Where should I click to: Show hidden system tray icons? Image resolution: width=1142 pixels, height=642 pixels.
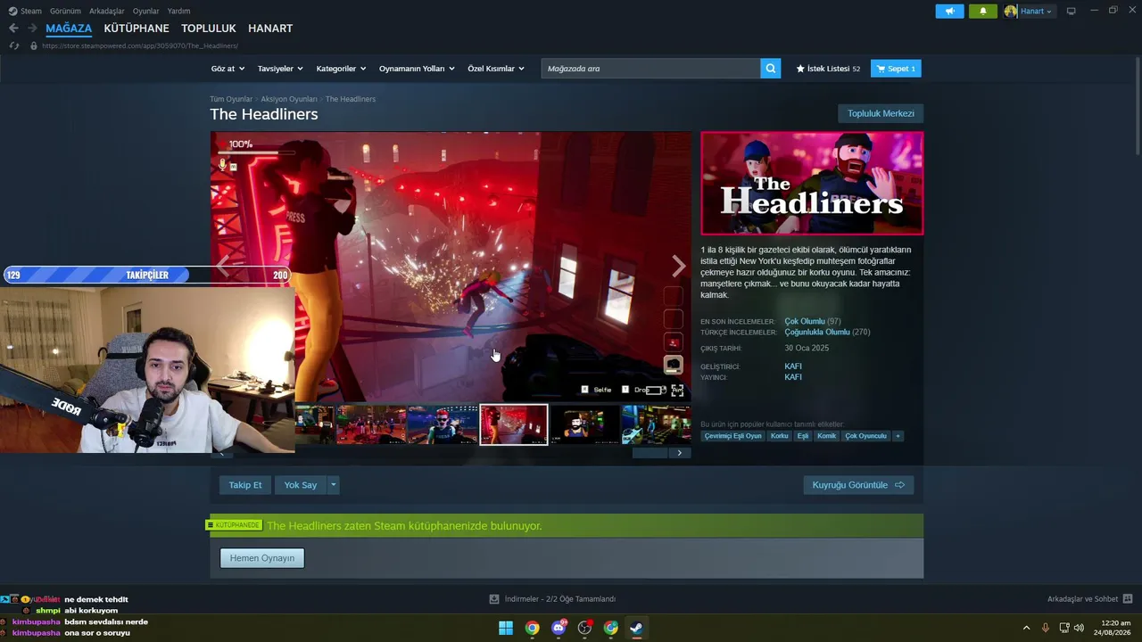[1026, 628]
